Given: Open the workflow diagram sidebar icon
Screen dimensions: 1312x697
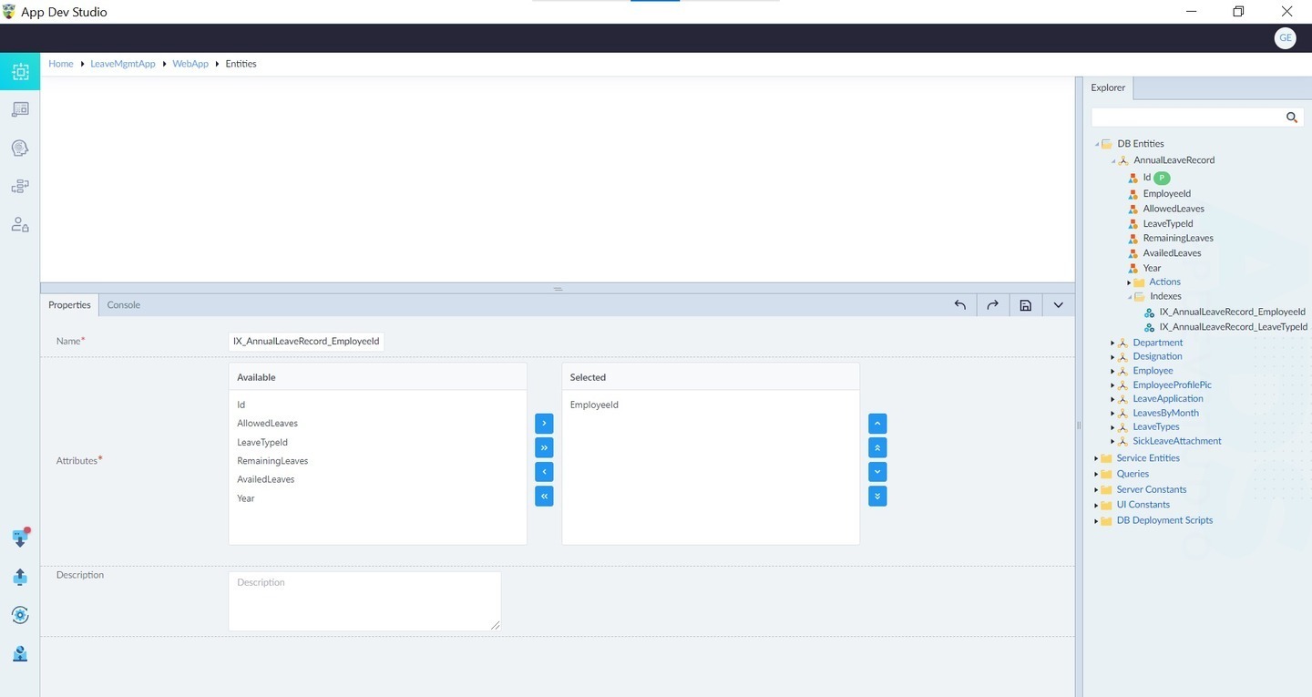Looking at the screenshot, I should point(20,187).
